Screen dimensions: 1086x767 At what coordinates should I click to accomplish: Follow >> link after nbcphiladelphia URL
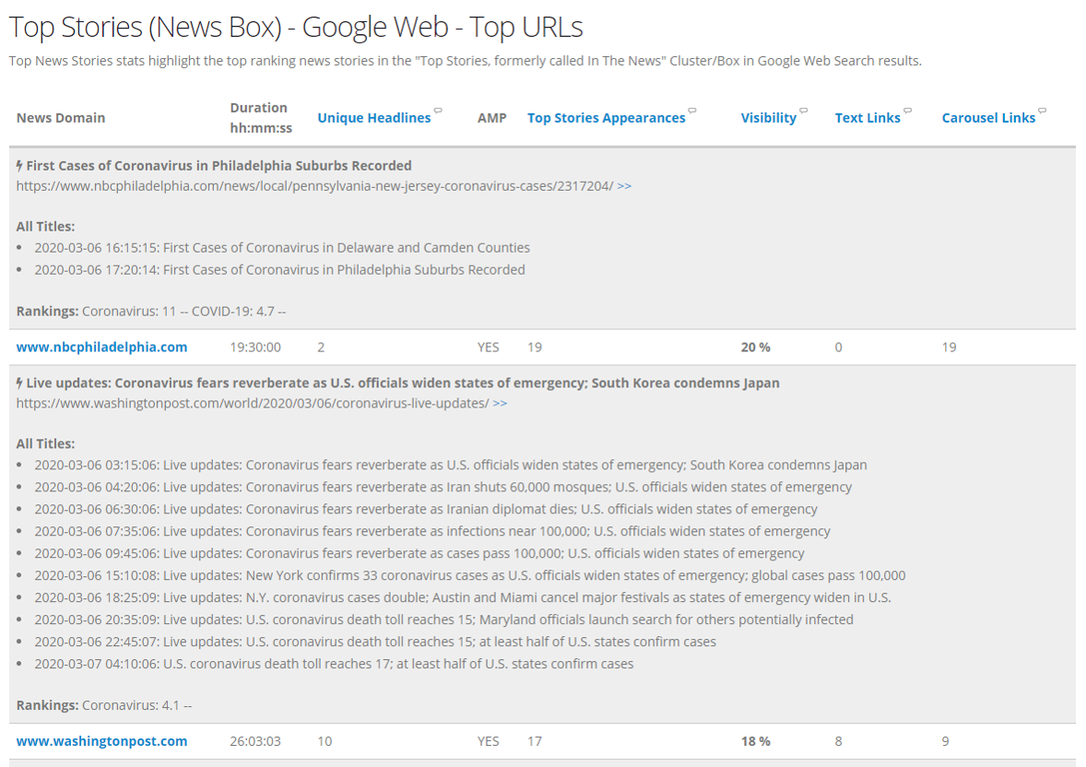(x=624, y=186)
